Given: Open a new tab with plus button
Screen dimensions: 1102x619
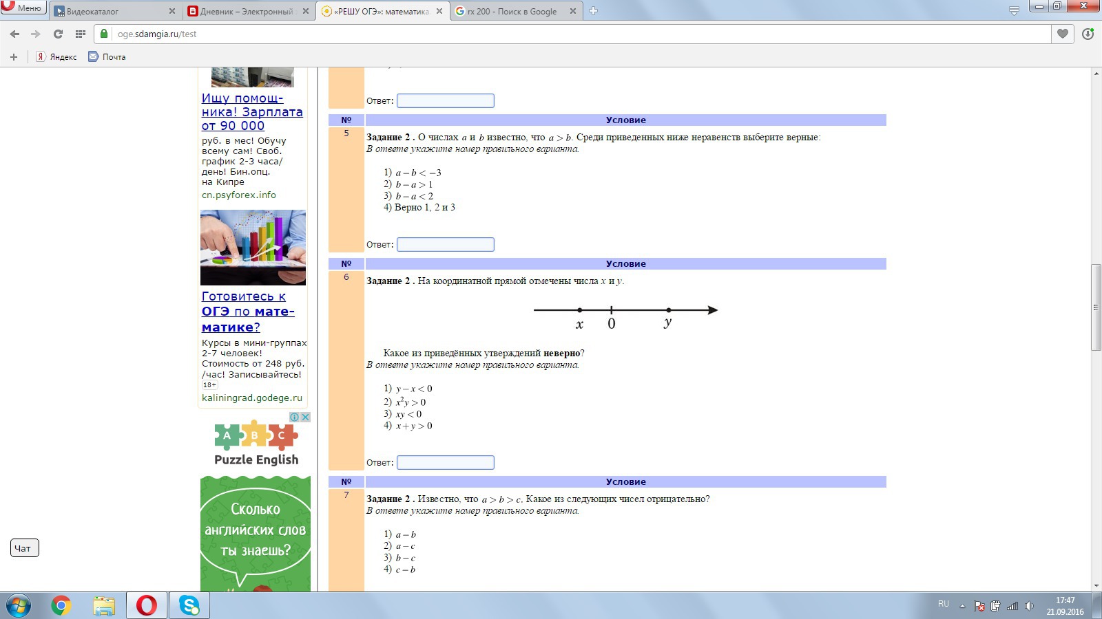Looking at the screenshot, I should 593,11.
